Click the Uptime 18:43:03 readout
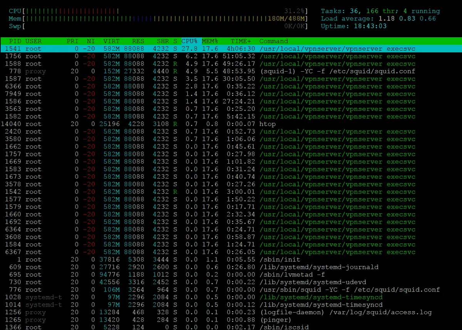 point(354,26)
